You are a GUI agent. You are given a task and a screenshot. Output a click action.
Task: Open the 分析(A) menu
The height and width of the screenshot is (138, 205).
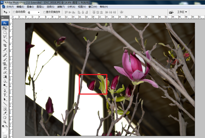(x=71, y=7)
